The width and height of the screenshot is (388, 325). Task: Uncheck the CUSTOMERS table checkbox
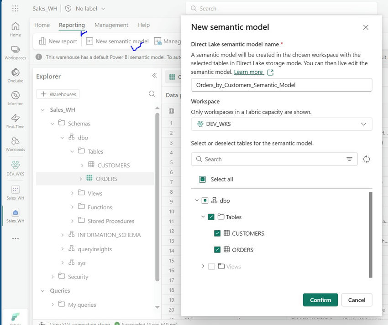217,233
